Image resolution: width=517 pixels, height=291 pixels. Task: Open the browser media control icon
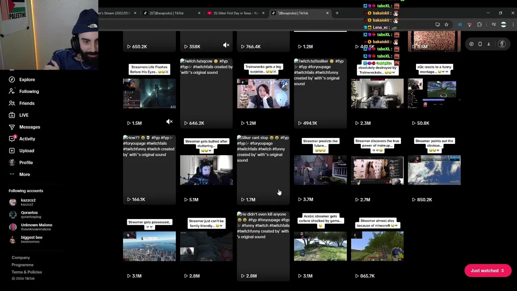(494, 25)
